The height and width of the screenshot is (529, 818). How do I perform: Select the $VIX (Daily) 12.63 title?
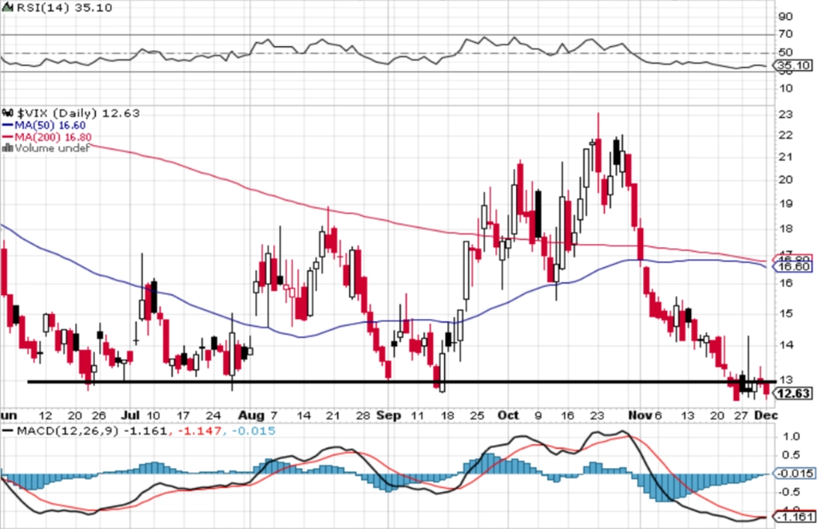(x=77, y=113)
